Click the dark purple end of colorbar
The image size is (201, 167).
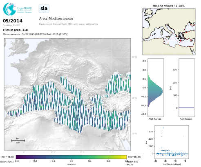pyautogui.click(x=18, y=157)
